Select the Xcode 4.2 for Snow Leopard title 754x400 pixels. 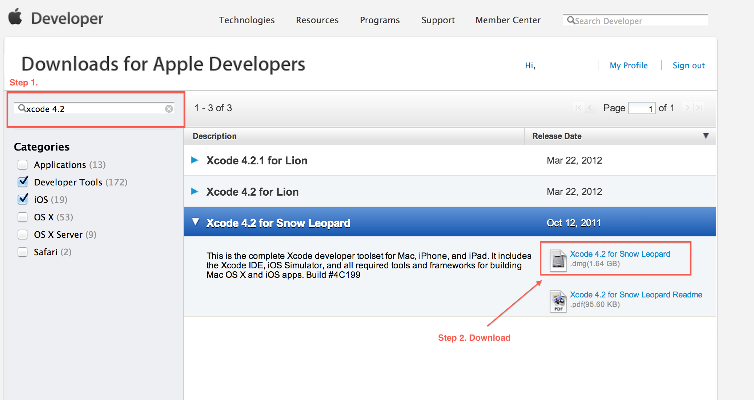(x=278, y=223)
